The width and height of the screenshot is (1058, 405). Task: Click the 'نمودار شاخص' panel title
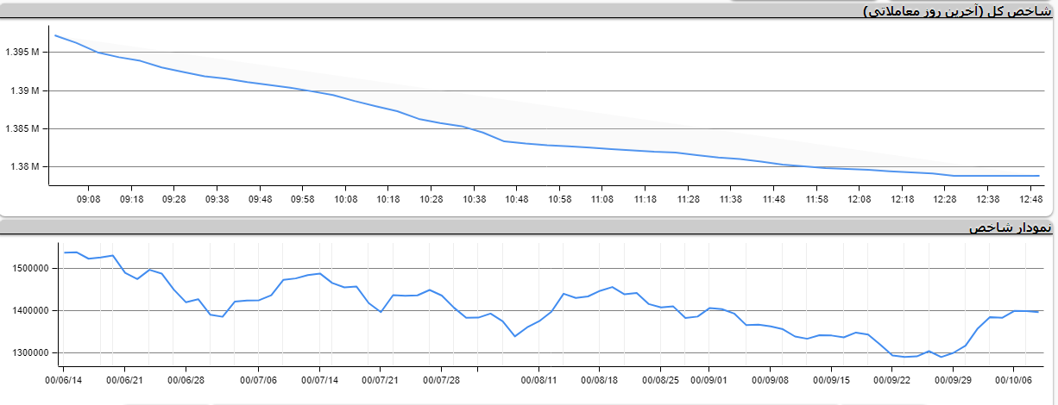1011,227
